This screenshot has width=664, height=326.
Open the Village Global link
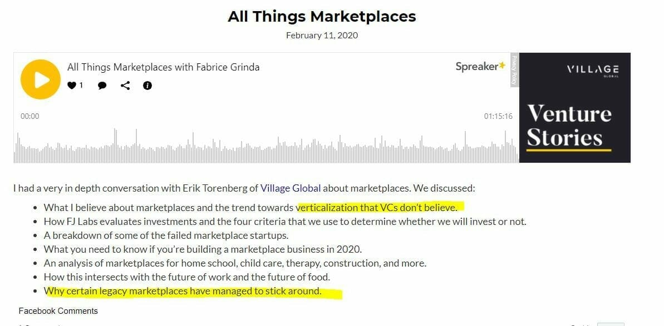click(291, 188)
